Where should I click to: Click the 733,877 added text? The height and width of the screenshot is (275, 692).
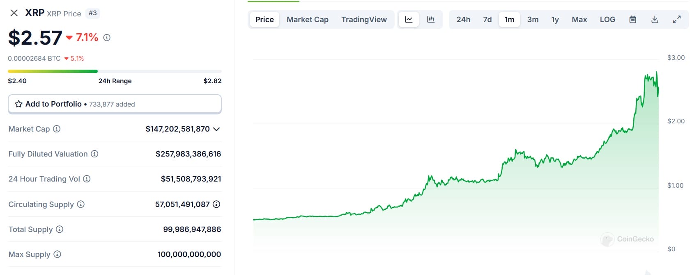tap(112, 105)
